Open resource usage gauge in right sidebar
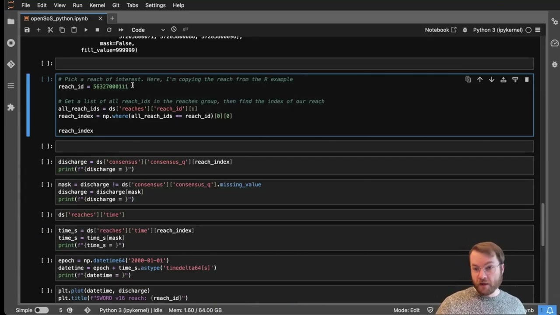560x315 pixels. tap(555, 43)
